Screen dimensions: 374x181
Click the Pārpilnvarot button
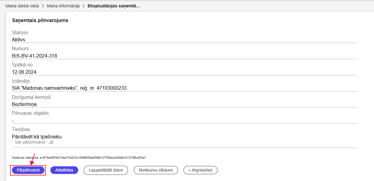(x=28, y=170)
